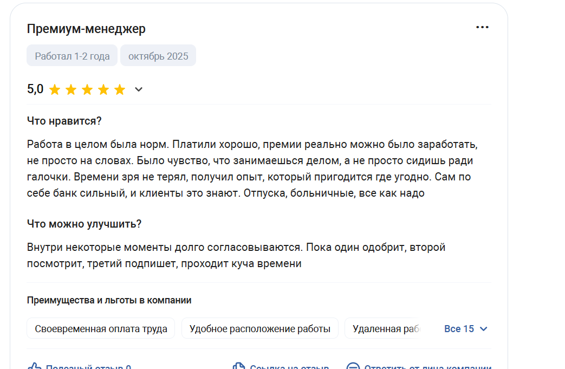This screenshot has height=369, width=565.
Task: Click the partially hidden "Удаленная раб…" chip
Action: coord(384,329)
